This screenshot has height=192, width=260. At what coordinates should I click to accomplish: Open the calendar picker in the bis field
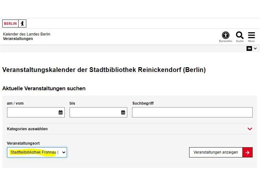(123, 112)
